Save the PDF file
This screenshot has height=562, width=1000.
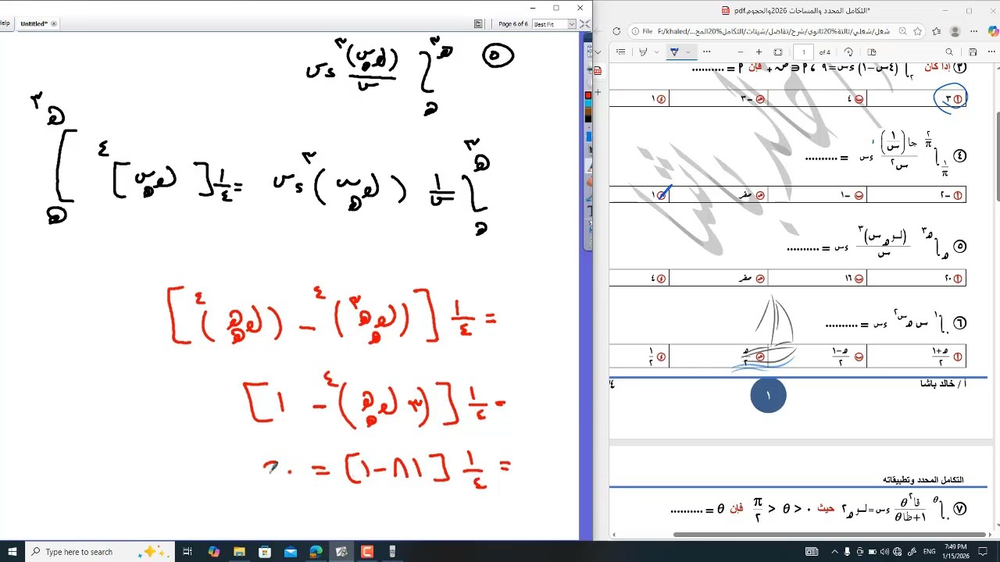pos(973,52)
